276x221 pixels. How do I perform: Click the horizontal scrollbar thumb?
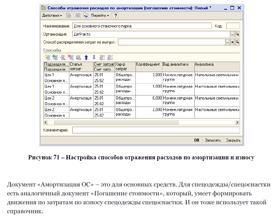(x=116, y=122)
